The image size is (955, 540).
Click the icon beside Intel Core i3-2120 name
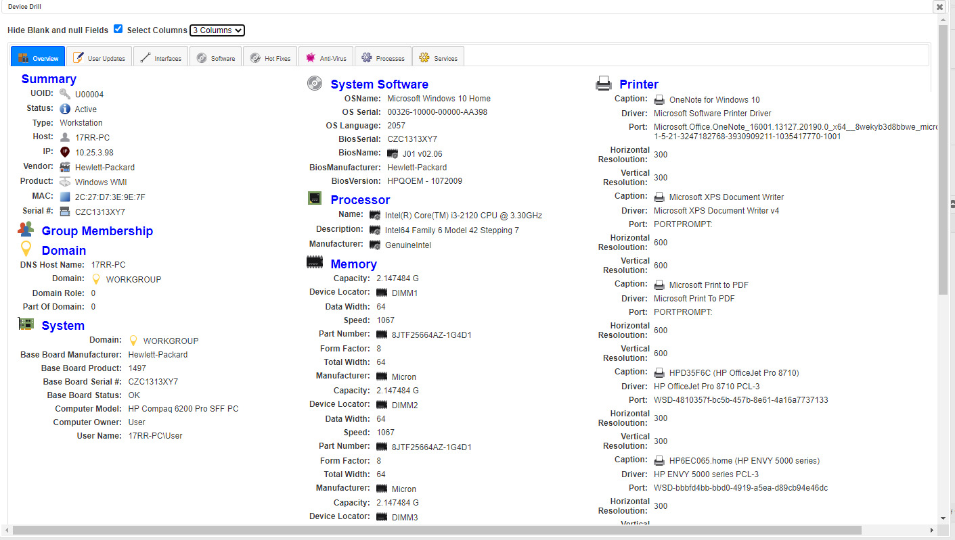[x=375, y=216]
